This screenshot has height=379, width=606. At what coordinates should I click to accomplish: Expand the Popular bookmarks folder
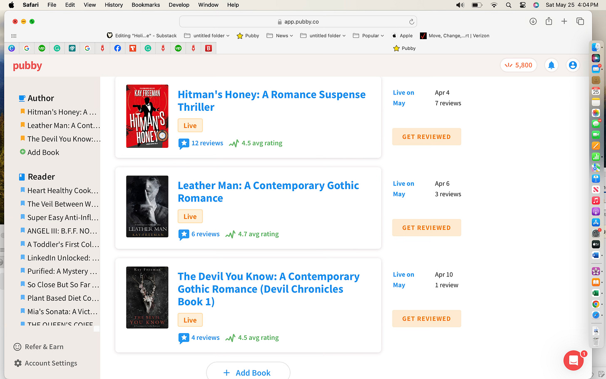tap(368, 36)
